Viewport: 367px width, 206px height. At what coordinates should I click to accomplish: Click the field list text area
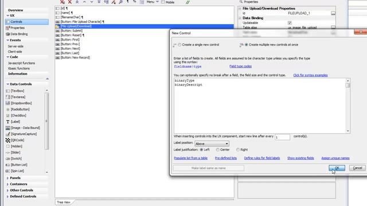coord(260,106)
